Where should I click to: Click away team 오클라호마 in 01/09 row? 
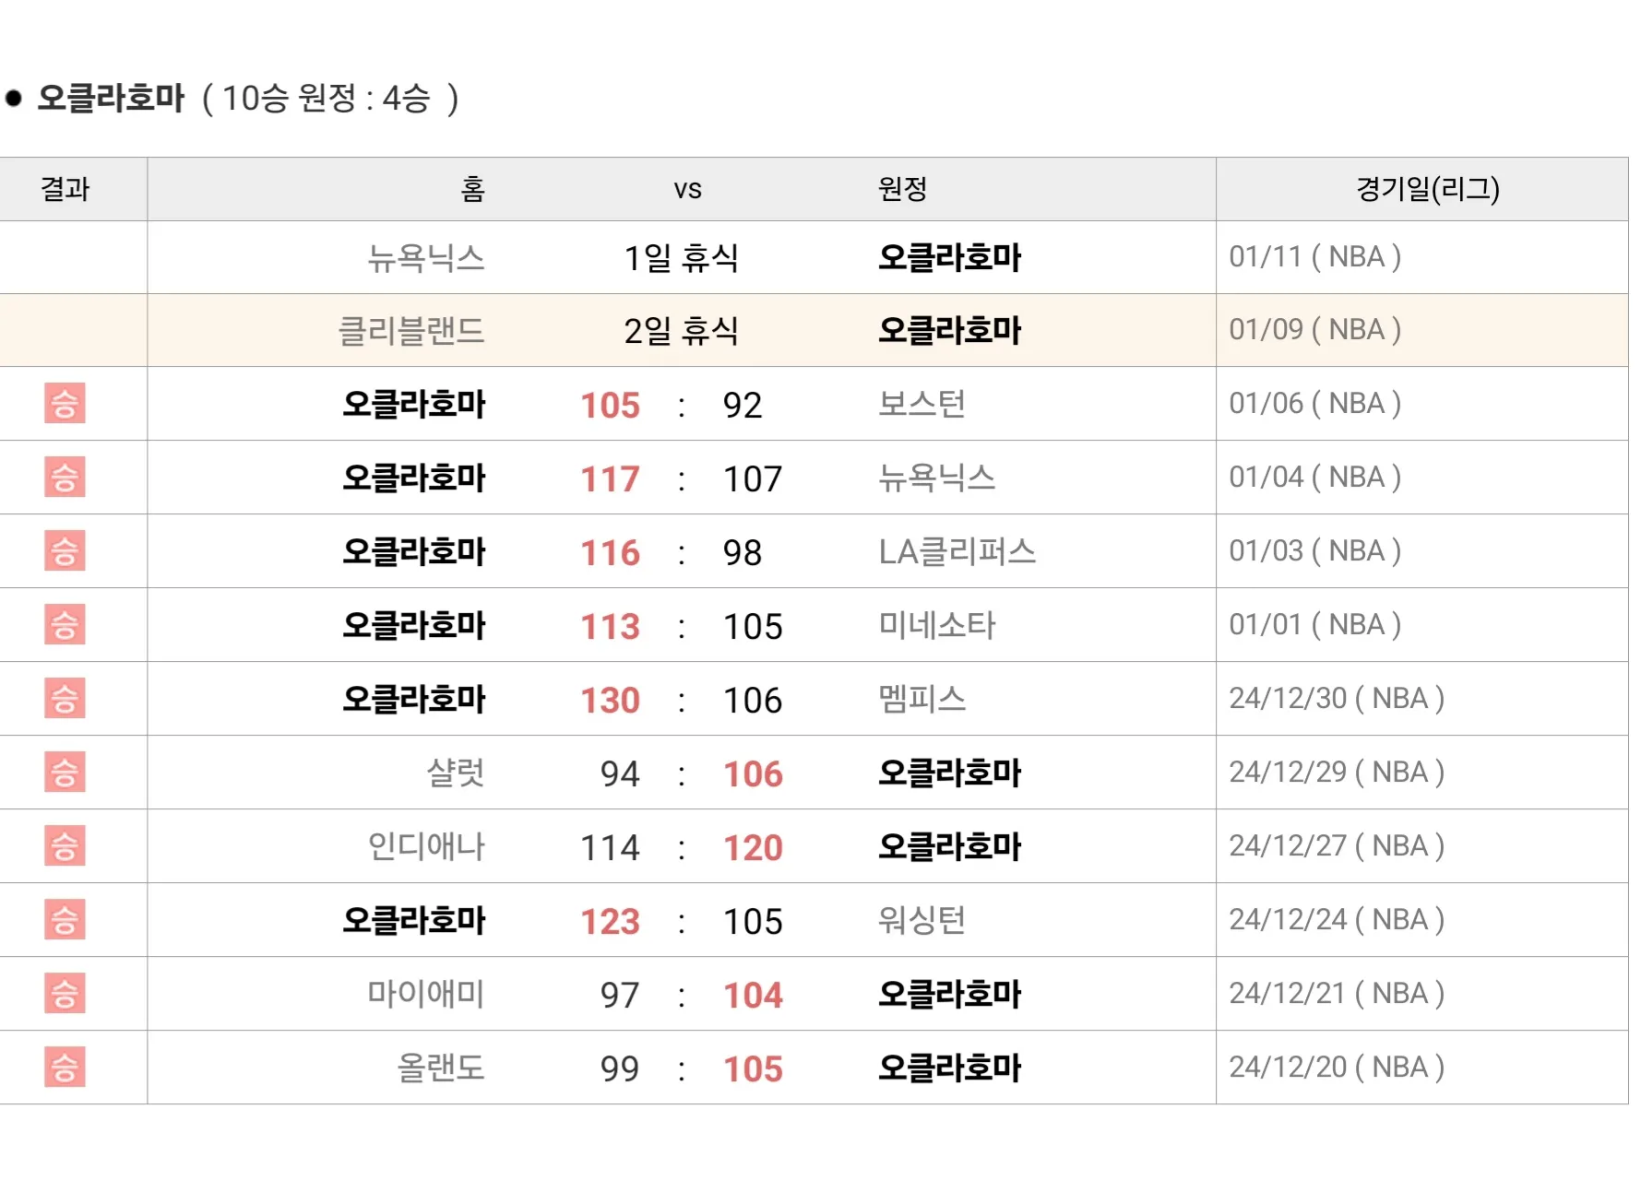click(950, 331)
